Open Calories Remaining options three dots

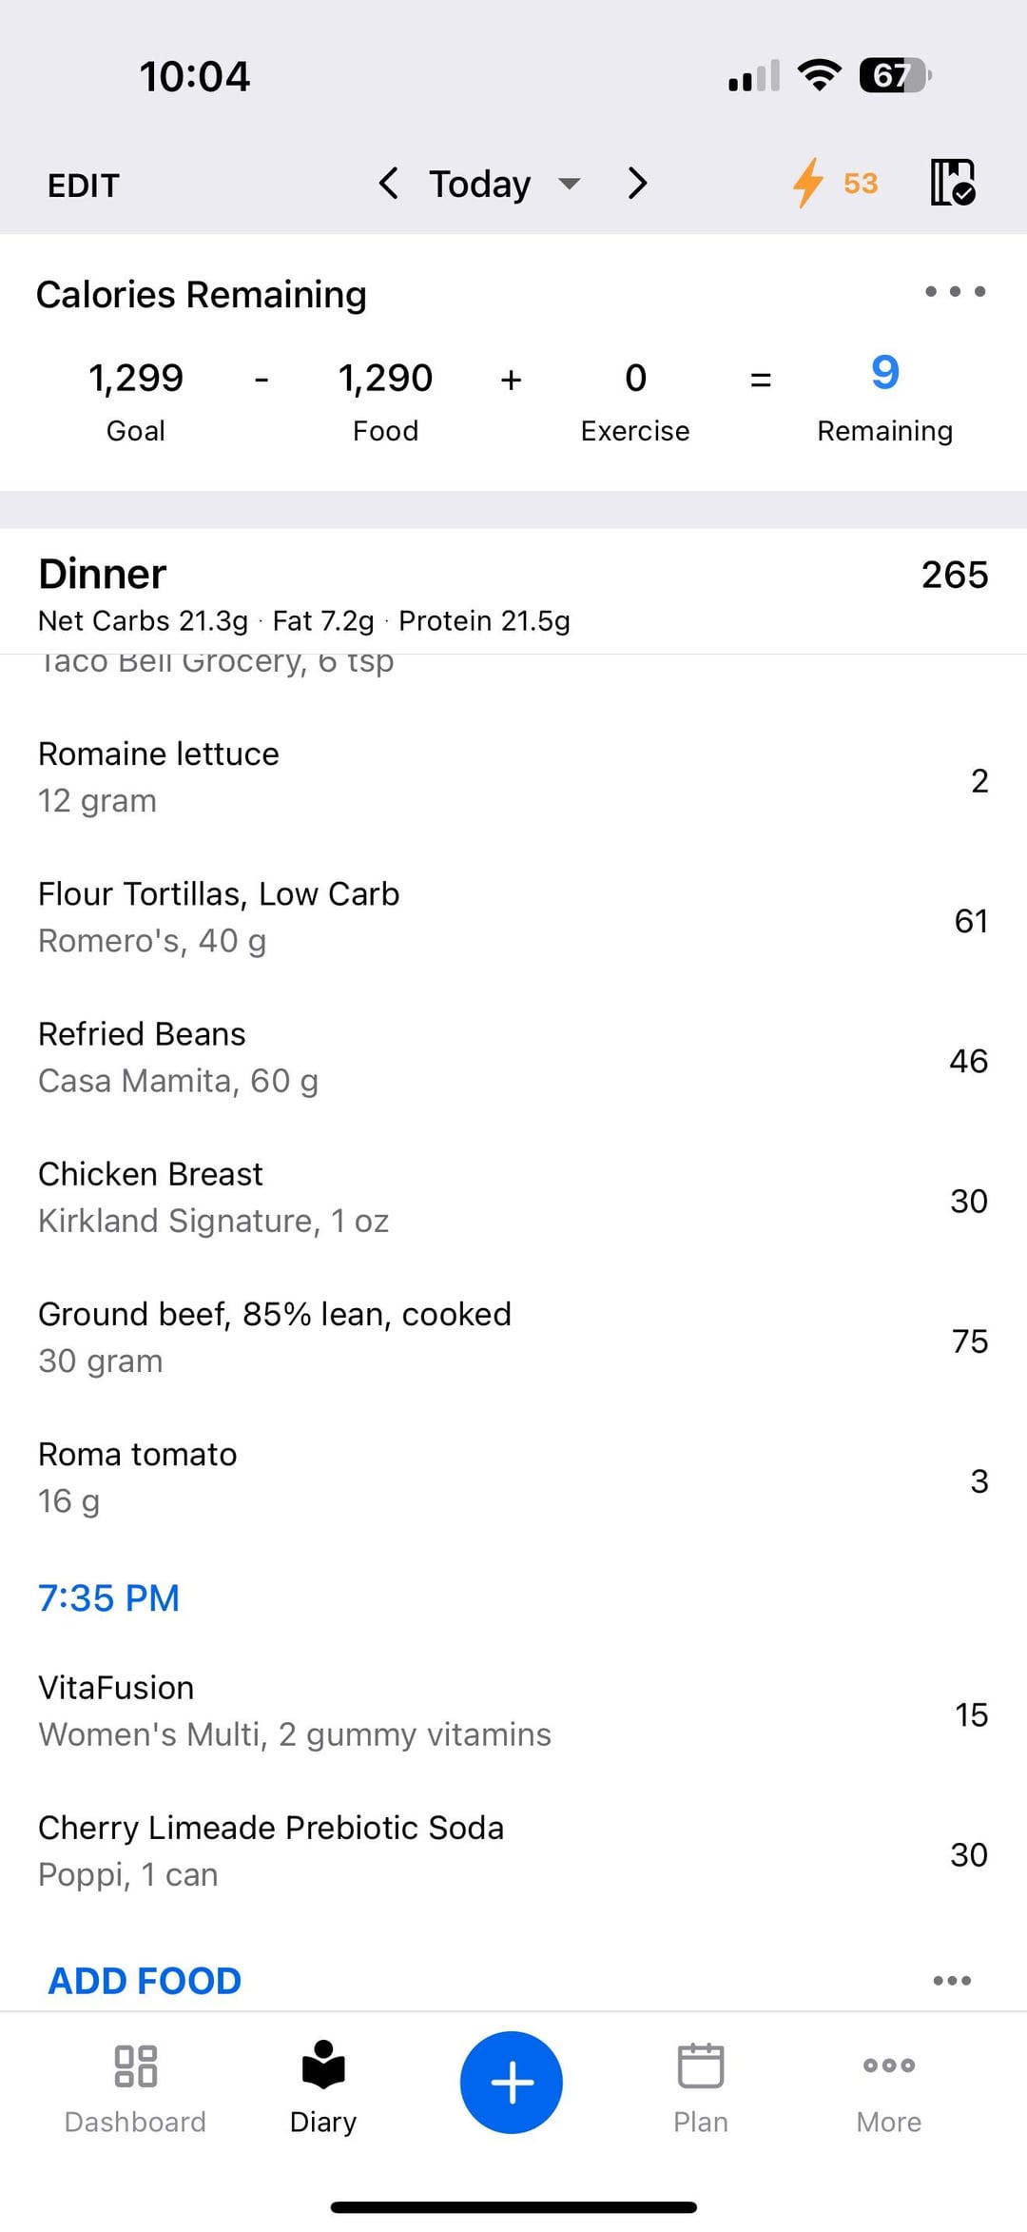pyautogui.click(x=955, y=291)
